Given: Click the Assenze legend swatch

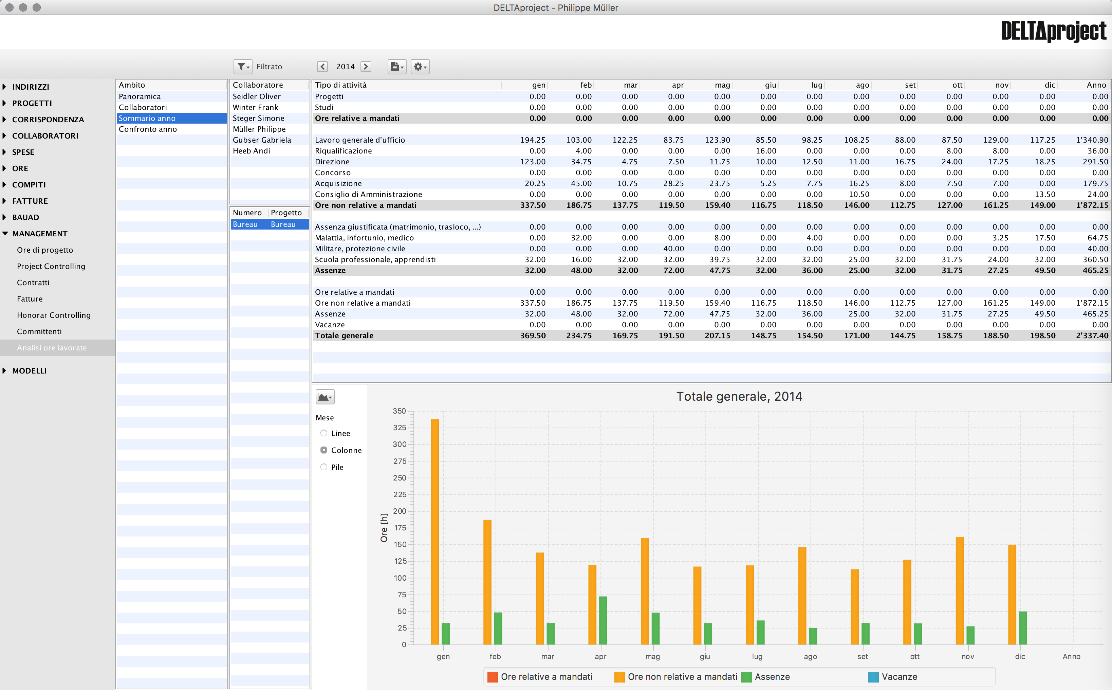Looking at the screenshot, I should [x=746, y=677].
